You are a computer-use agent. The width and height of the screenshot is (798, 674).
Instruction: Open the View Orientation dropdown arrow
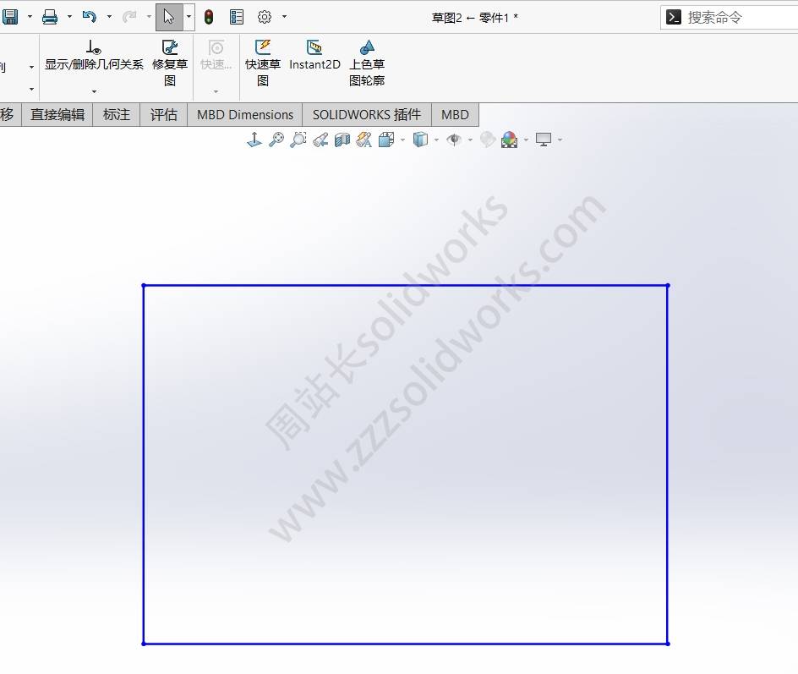pos(402,140)
